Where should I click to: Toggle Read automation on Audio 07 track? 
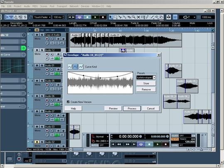click(58, 115)
